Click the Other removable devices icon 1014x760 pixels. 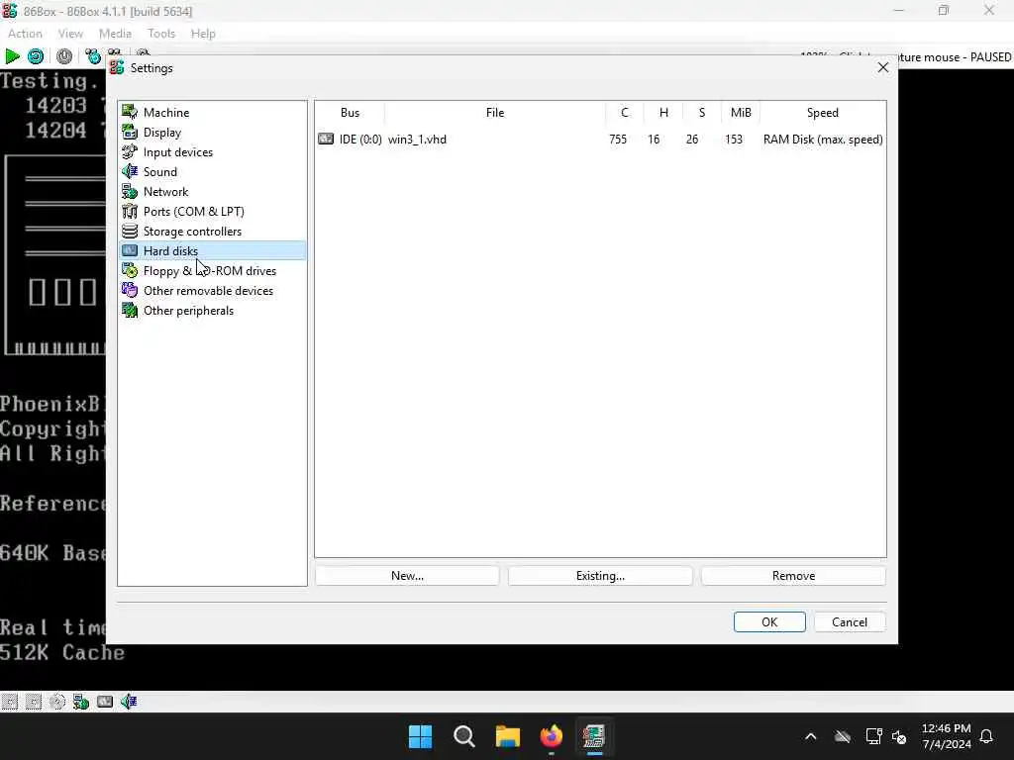[130, 290]
